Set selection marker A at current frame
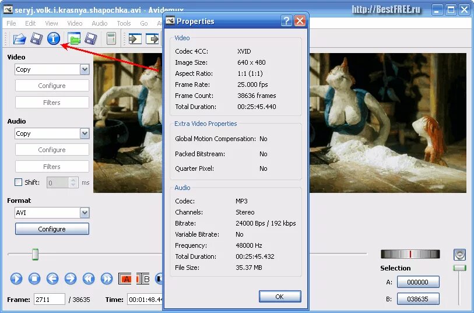The height and width of the screenshot is (313, 474). pos(125,279)
